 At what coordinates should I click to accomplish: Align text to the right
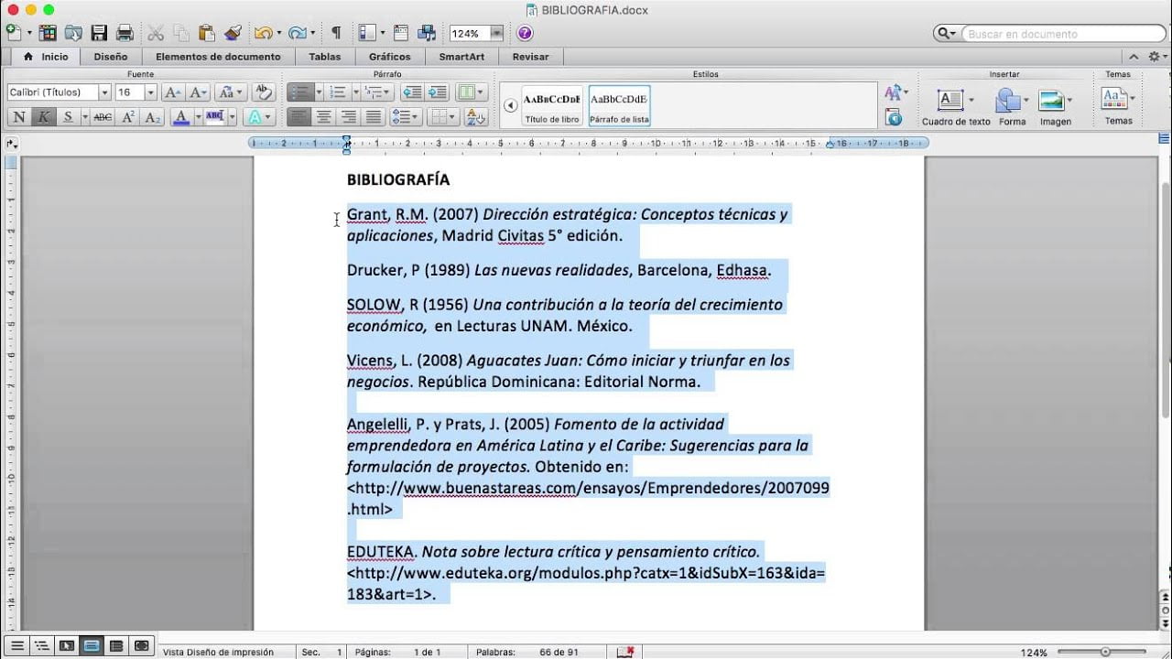point(348,117)
